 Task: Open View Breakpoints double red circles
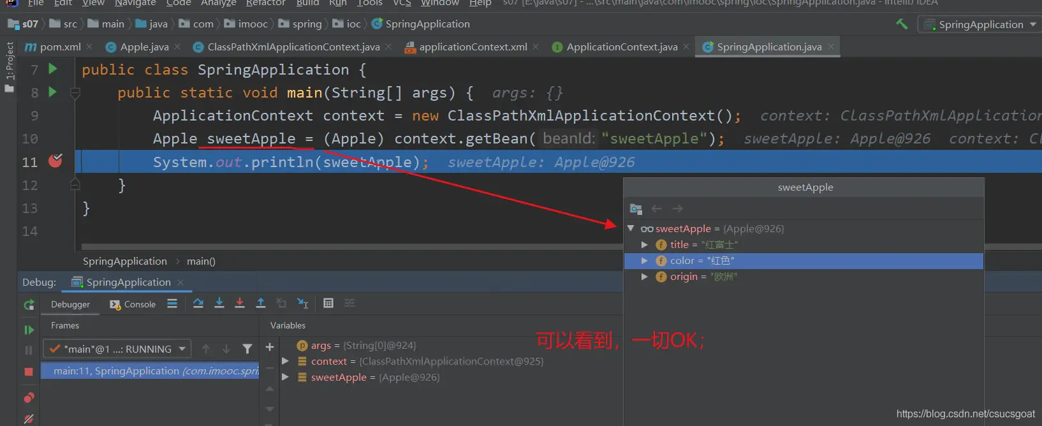tap(29, 398)
